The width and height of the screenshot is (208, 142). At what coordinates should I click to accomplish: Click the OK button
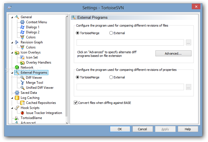pos(120,129)
